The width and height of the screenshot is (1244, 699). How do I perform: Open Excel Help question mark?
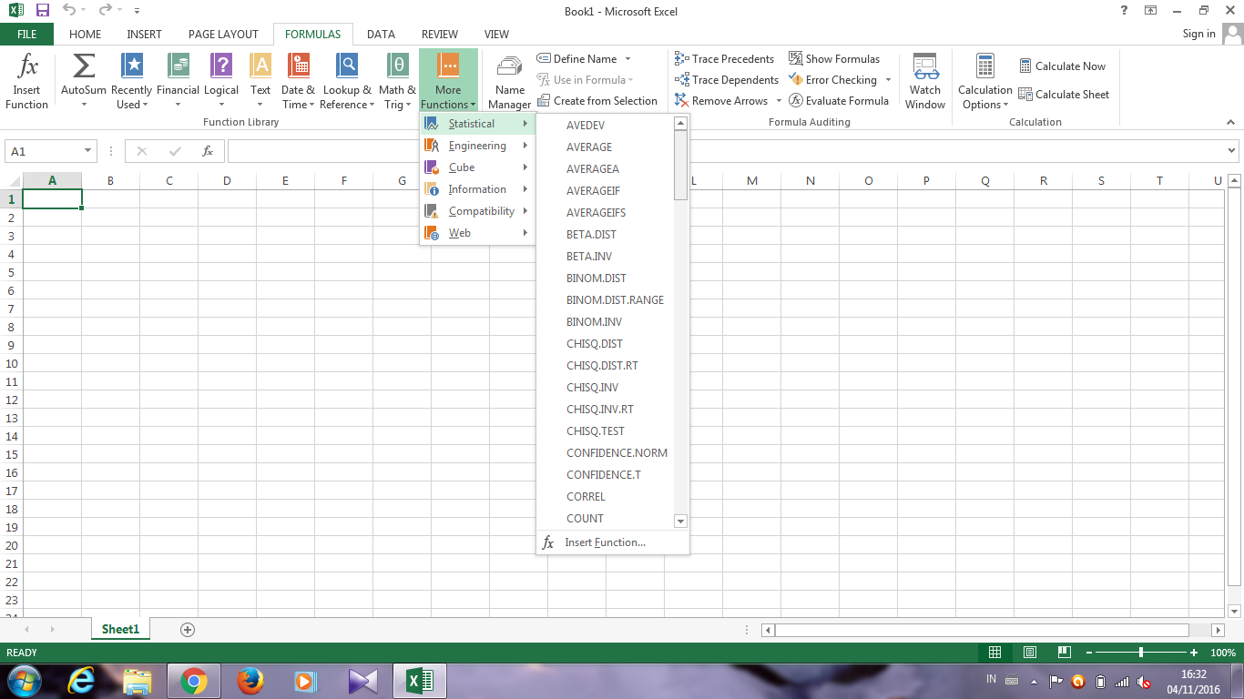pyautogui.click(x=1125, y=10)
